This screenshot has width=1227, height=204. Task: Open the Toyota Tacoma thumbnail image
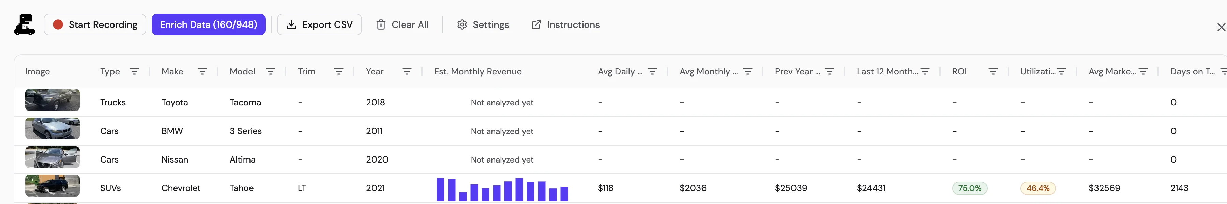coord(52,100)
